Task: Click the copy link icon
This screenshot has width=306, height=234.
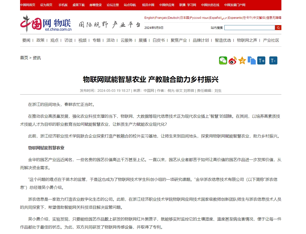Action: pyautogui.click(x=252, y=60)
